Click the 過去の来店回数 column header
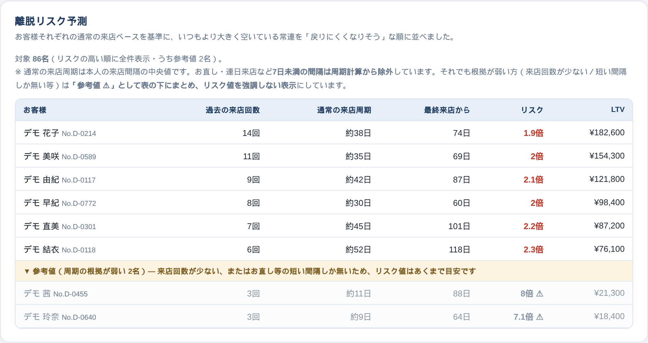 point(233,110)
